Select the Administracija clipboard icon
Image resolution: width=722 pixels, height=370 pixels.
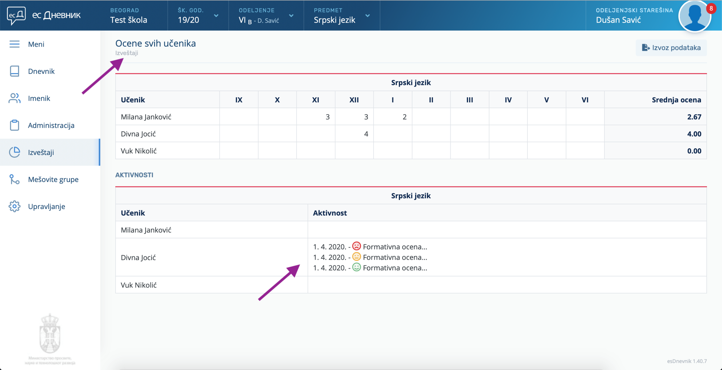14,125
